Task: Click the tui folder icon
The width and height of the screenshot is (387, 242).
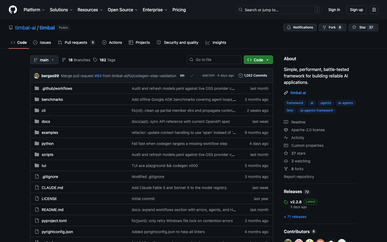Action: pyautogui.click(x=37, y=165)
